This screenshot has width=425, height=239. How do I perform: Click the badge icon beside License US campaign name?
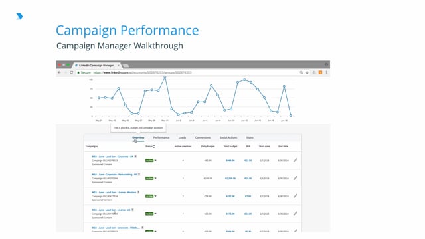[x=133, y=210]
